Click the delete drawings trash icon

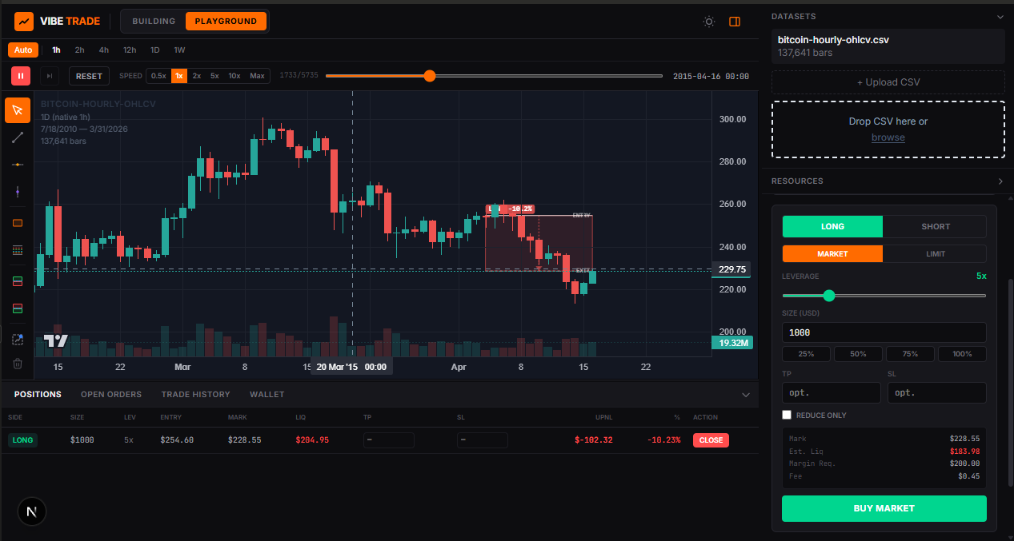click(x=17, y=364)
